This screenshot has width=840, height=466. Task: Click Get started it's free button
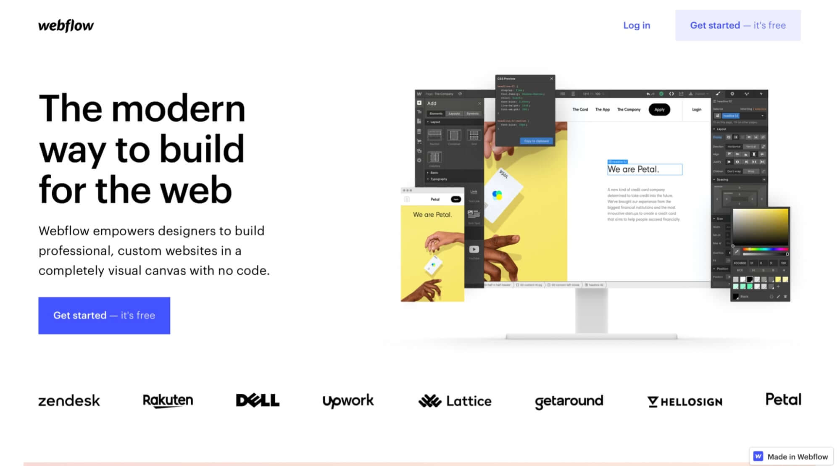(x=105, y=315)
